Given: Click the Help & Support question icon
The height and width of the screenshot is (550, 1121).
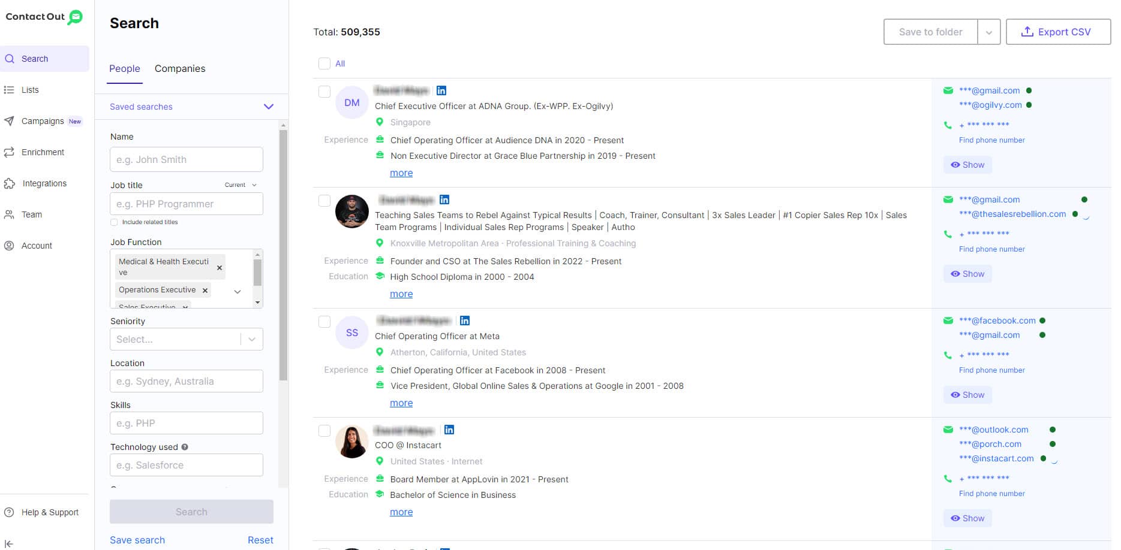Looking at the screenshot, I should [9, 512].
